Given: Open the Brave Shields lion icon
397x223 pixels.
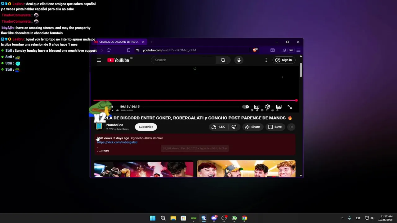Looking at the screenshot, I should (255, 50).
